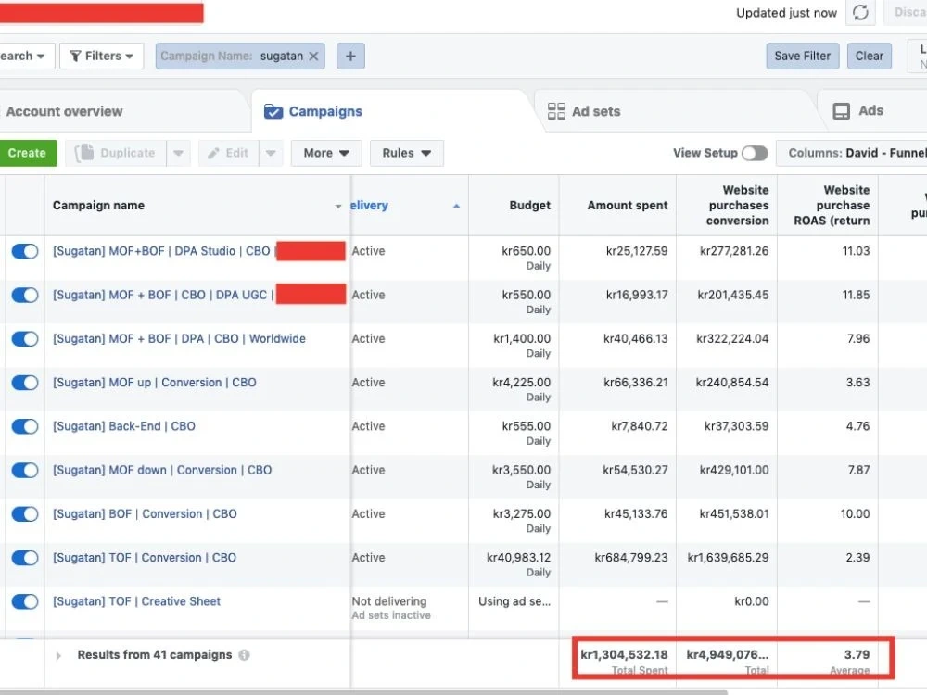Toggle TOF Creative Sheet campaign switch
This screenshot has width=927, height=695.
click(25, 601)
